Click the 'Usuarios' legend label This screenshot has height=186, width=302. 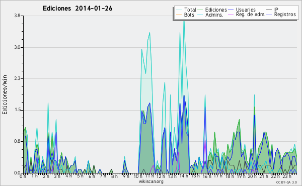pos(246,10)
